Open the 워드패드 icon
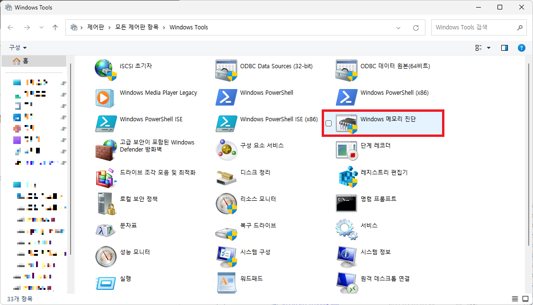 226,283
